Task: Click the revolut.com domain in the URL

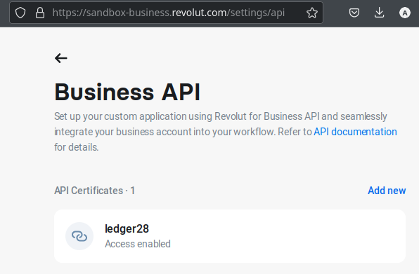Action: 199,13
